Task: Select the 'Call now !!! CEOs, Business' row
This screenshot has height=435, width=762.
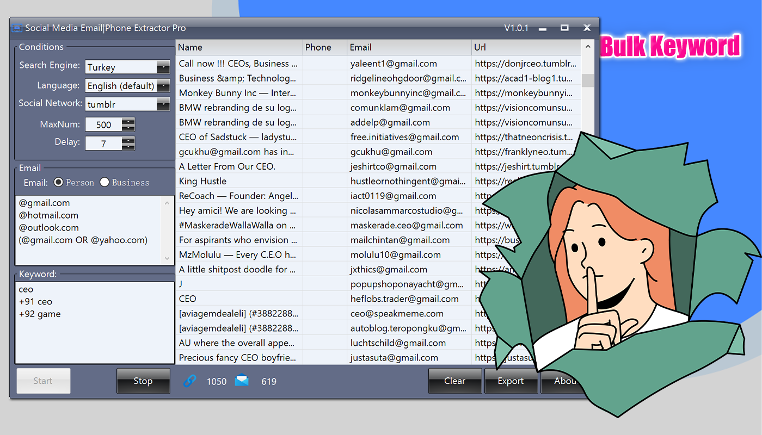Action: pyautogui.click(x=239, y=64)
